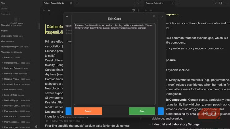230x129 pixels.
Task: Open settings via the sidebar gear icon
Action: pyautogui.click(x=36, y=126)
